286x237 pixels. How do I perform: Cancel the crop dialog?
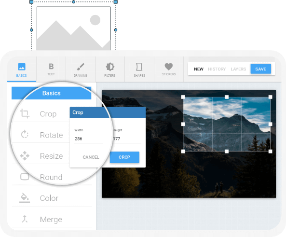[x=91, y=157]
